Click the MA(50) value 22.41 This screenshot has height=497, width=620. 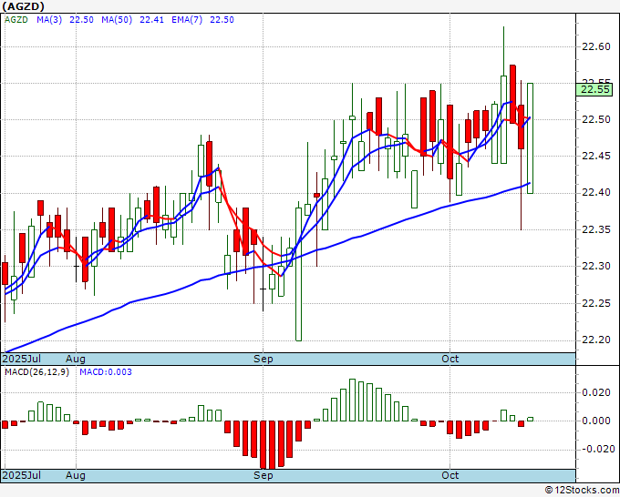pos(152,20)
